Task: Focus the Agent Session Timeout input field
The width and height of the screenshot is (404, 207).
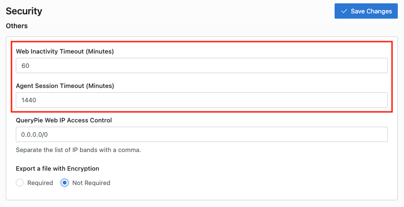Action: pyautogui.click(x=202, y=100)
